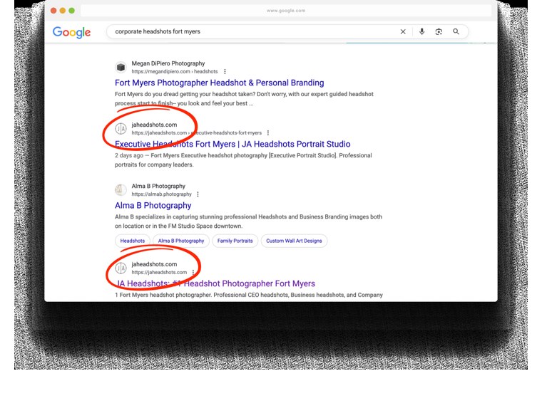Open the Alma B Photography title link
The image size is (542, 413).
tap(153, 205)
